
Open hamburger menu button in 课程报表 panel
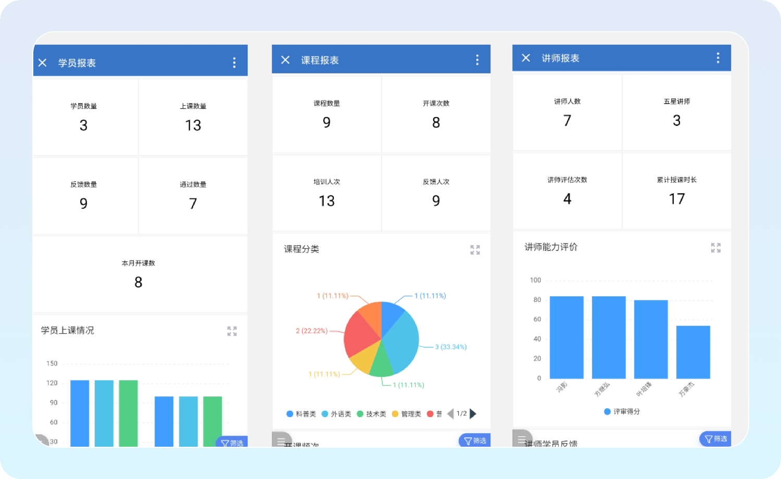(282, 440)
